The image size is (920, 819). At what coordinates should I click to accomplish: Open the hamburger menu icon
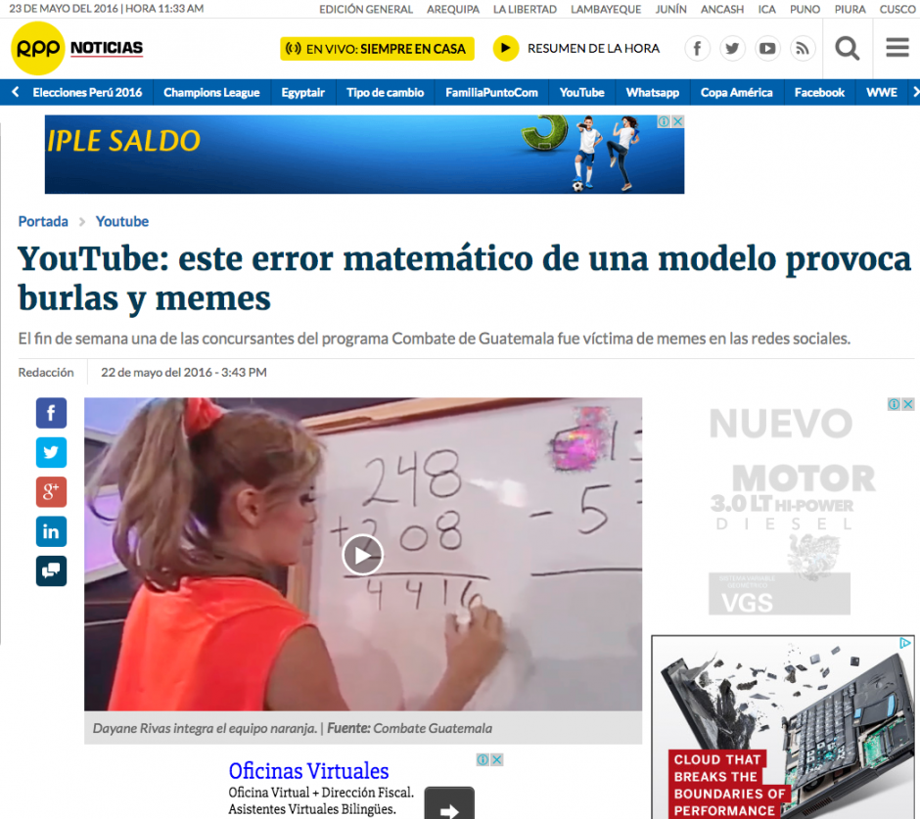(x=897, y=48)
